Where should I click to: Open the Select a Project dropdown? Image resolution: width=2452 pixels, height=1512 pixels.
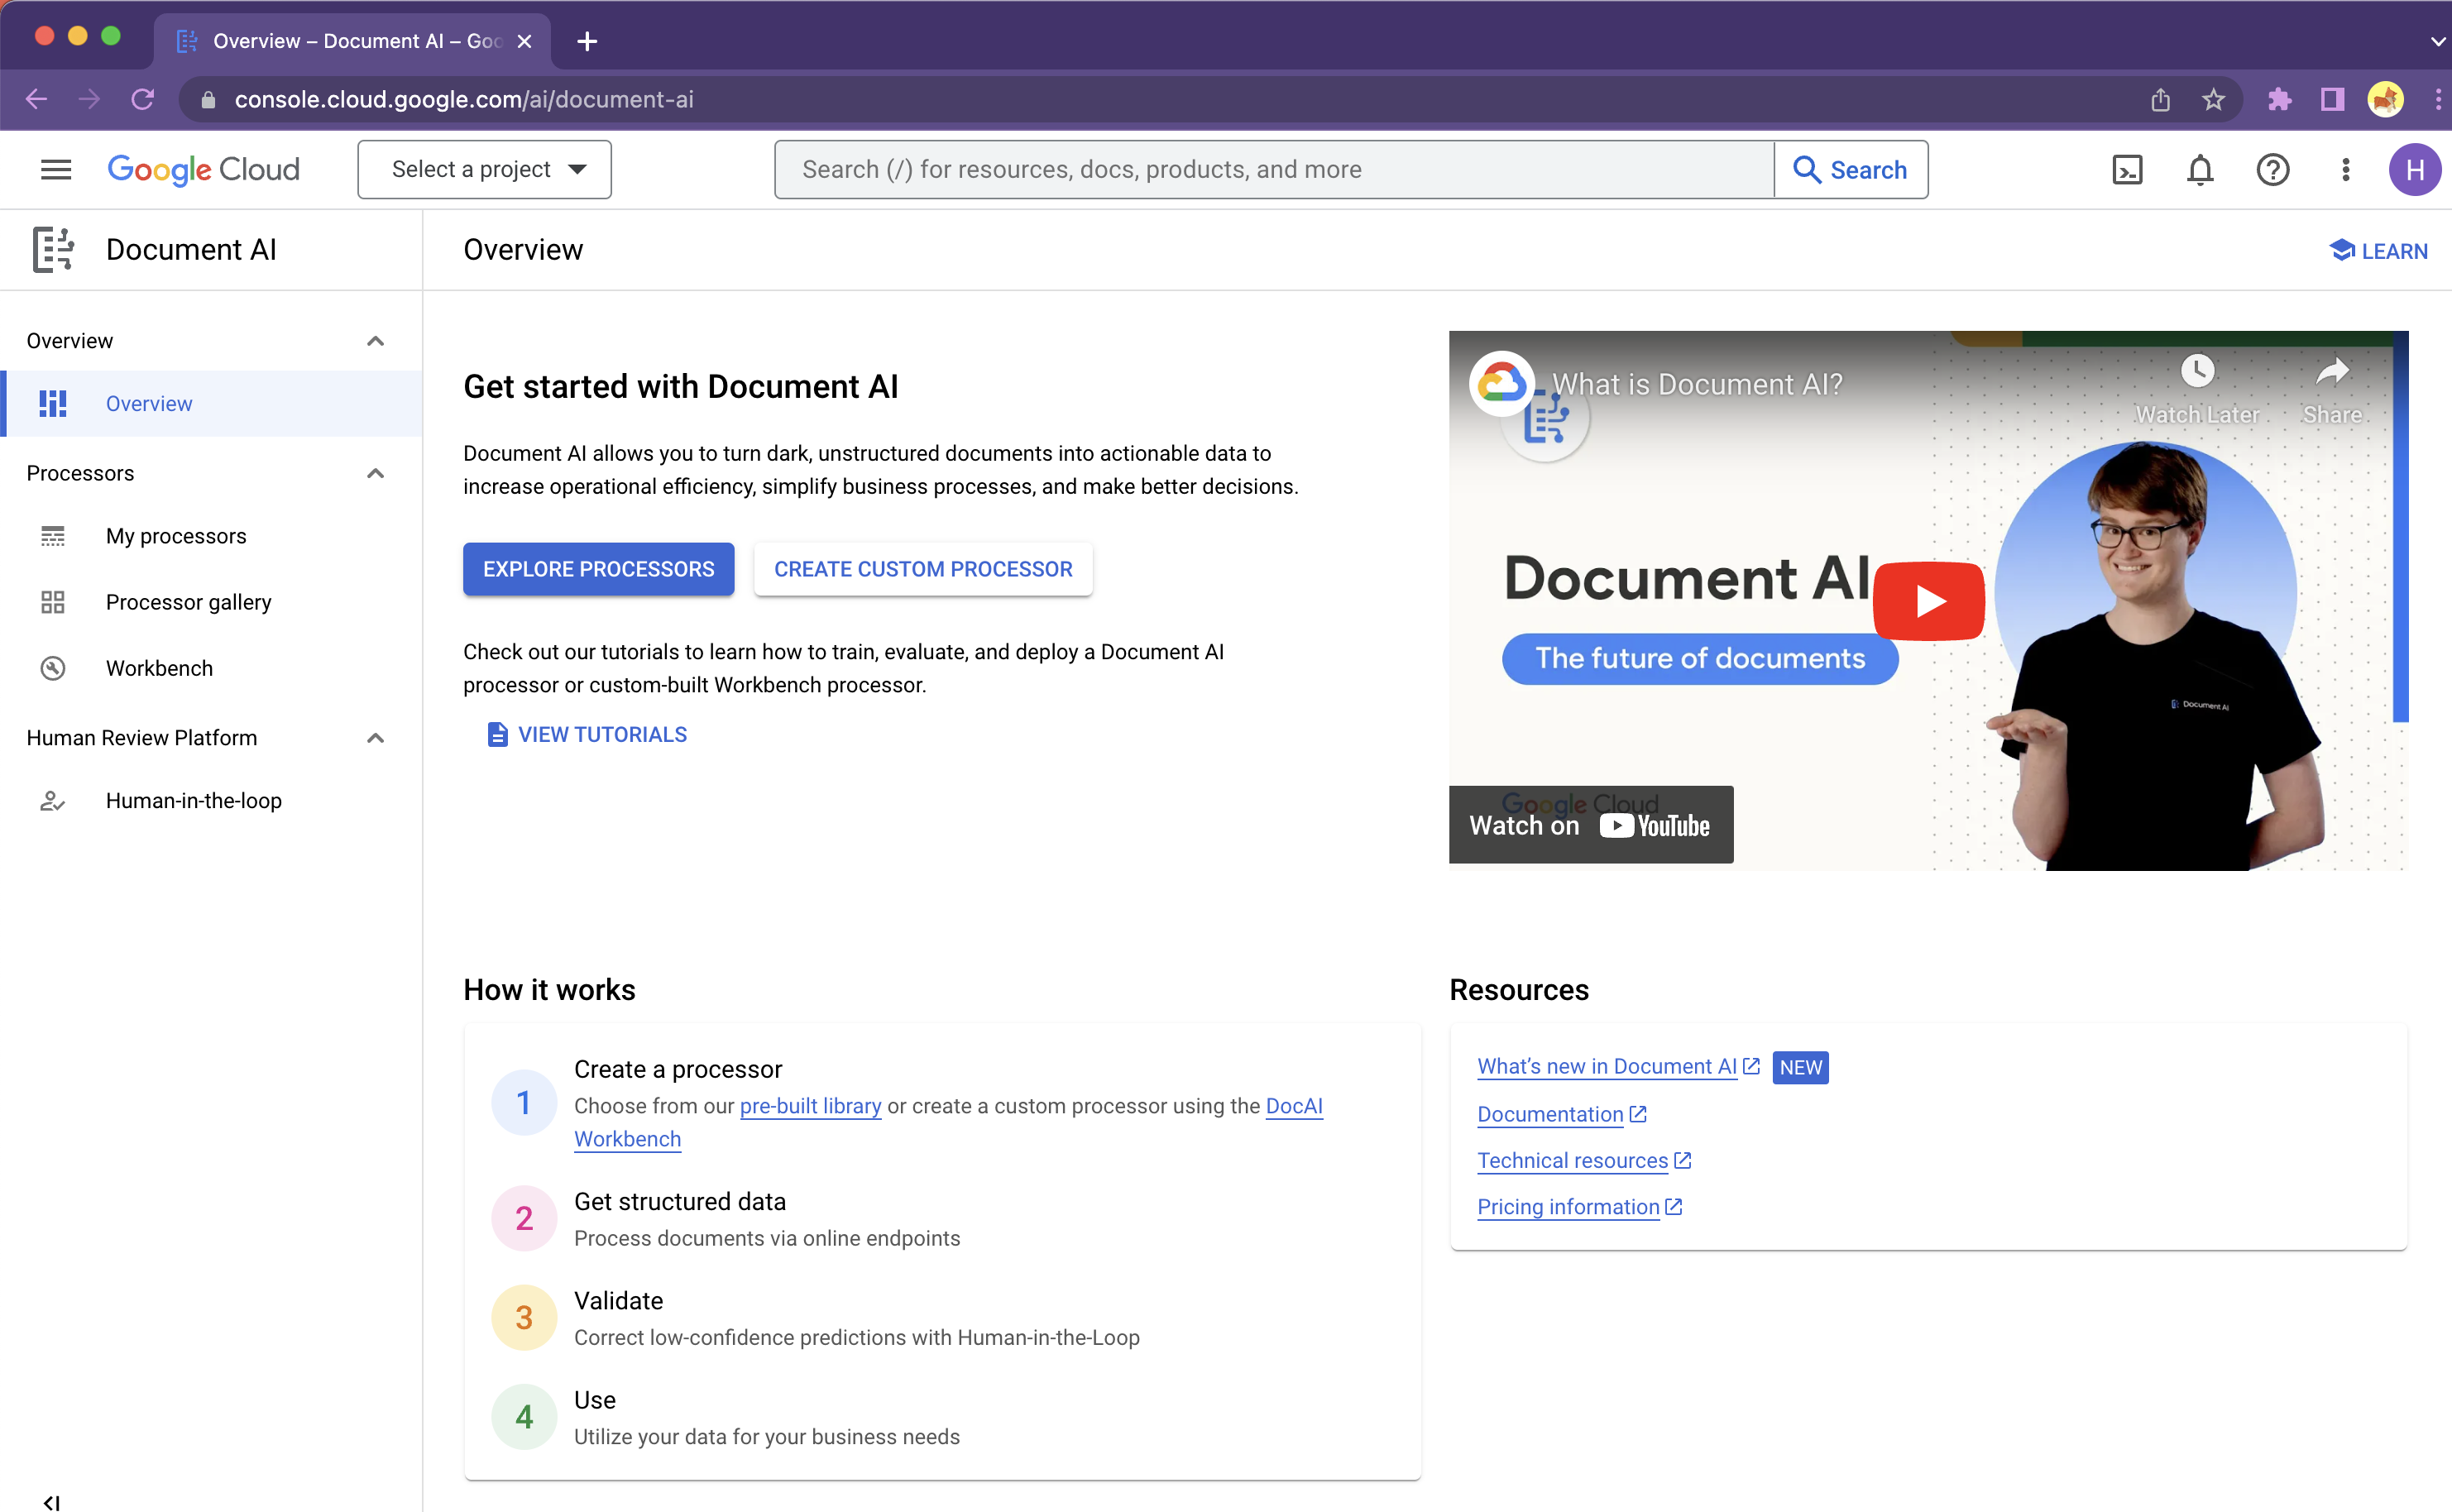tap(483, 170)
